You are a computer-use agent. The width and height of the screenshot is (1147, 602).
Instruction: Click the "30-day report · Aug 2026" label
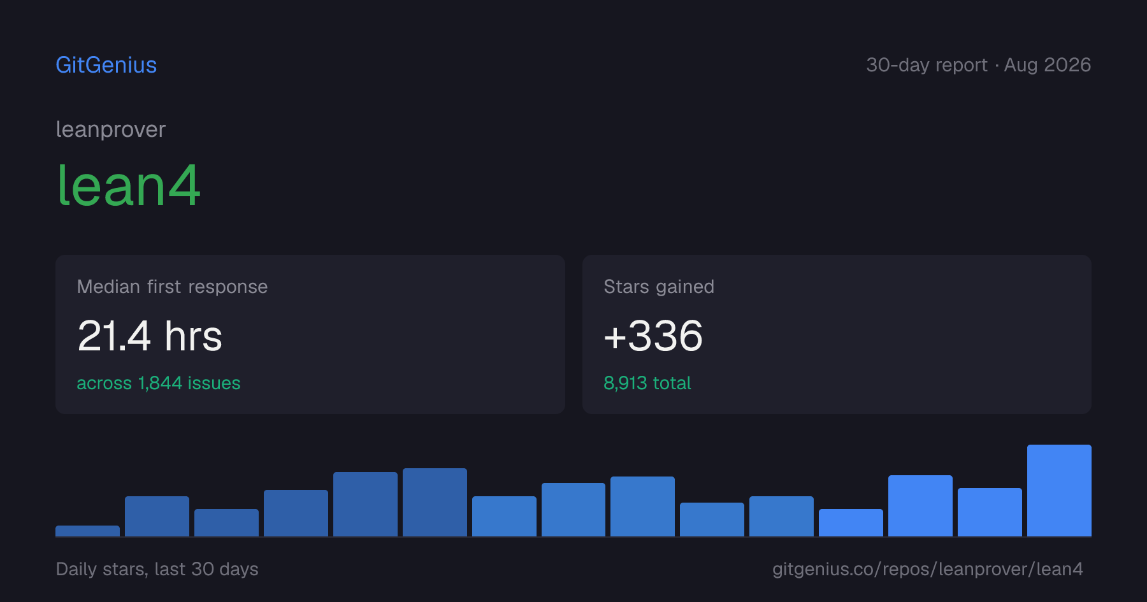[x=978, y=65]
